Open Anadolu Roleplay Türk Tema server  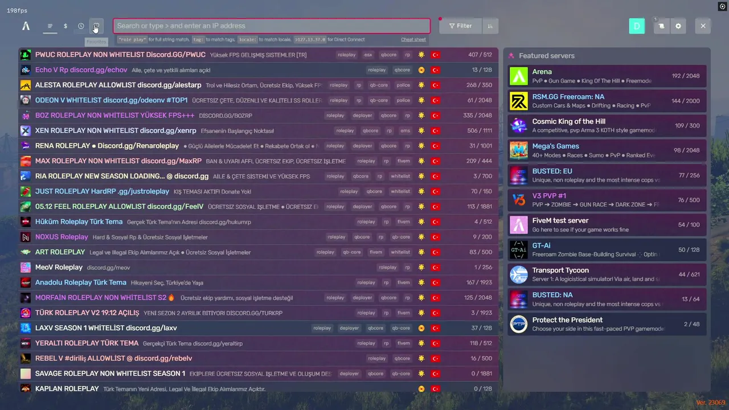pos(258,282)
